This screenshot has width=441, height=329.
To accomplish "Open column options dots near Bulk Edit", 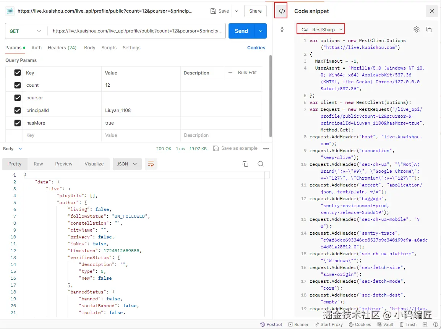I will pyautogui.click(x=230, y=73).
